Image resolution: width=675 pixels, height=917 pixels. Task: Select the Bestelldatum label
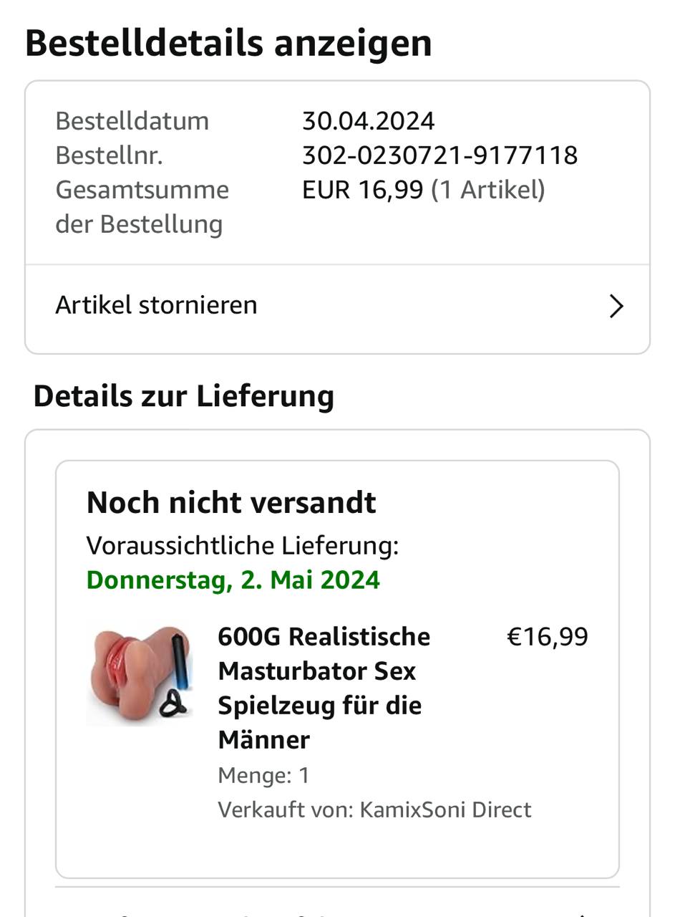(132, 121)
